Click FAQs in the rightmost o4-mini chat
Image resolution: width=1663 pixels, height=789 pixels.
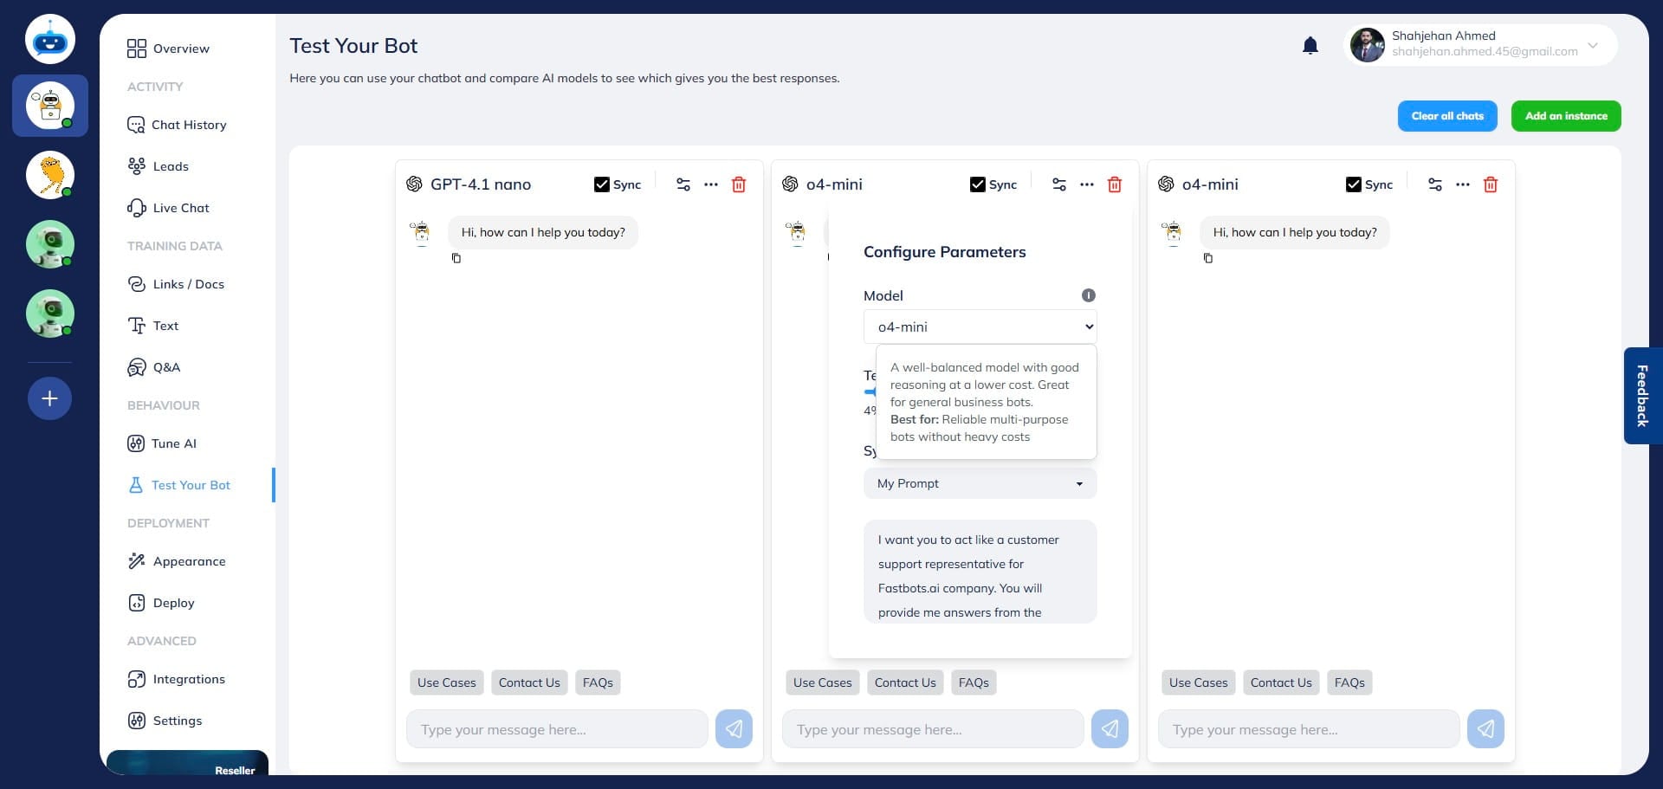[x=1349, y=682]
